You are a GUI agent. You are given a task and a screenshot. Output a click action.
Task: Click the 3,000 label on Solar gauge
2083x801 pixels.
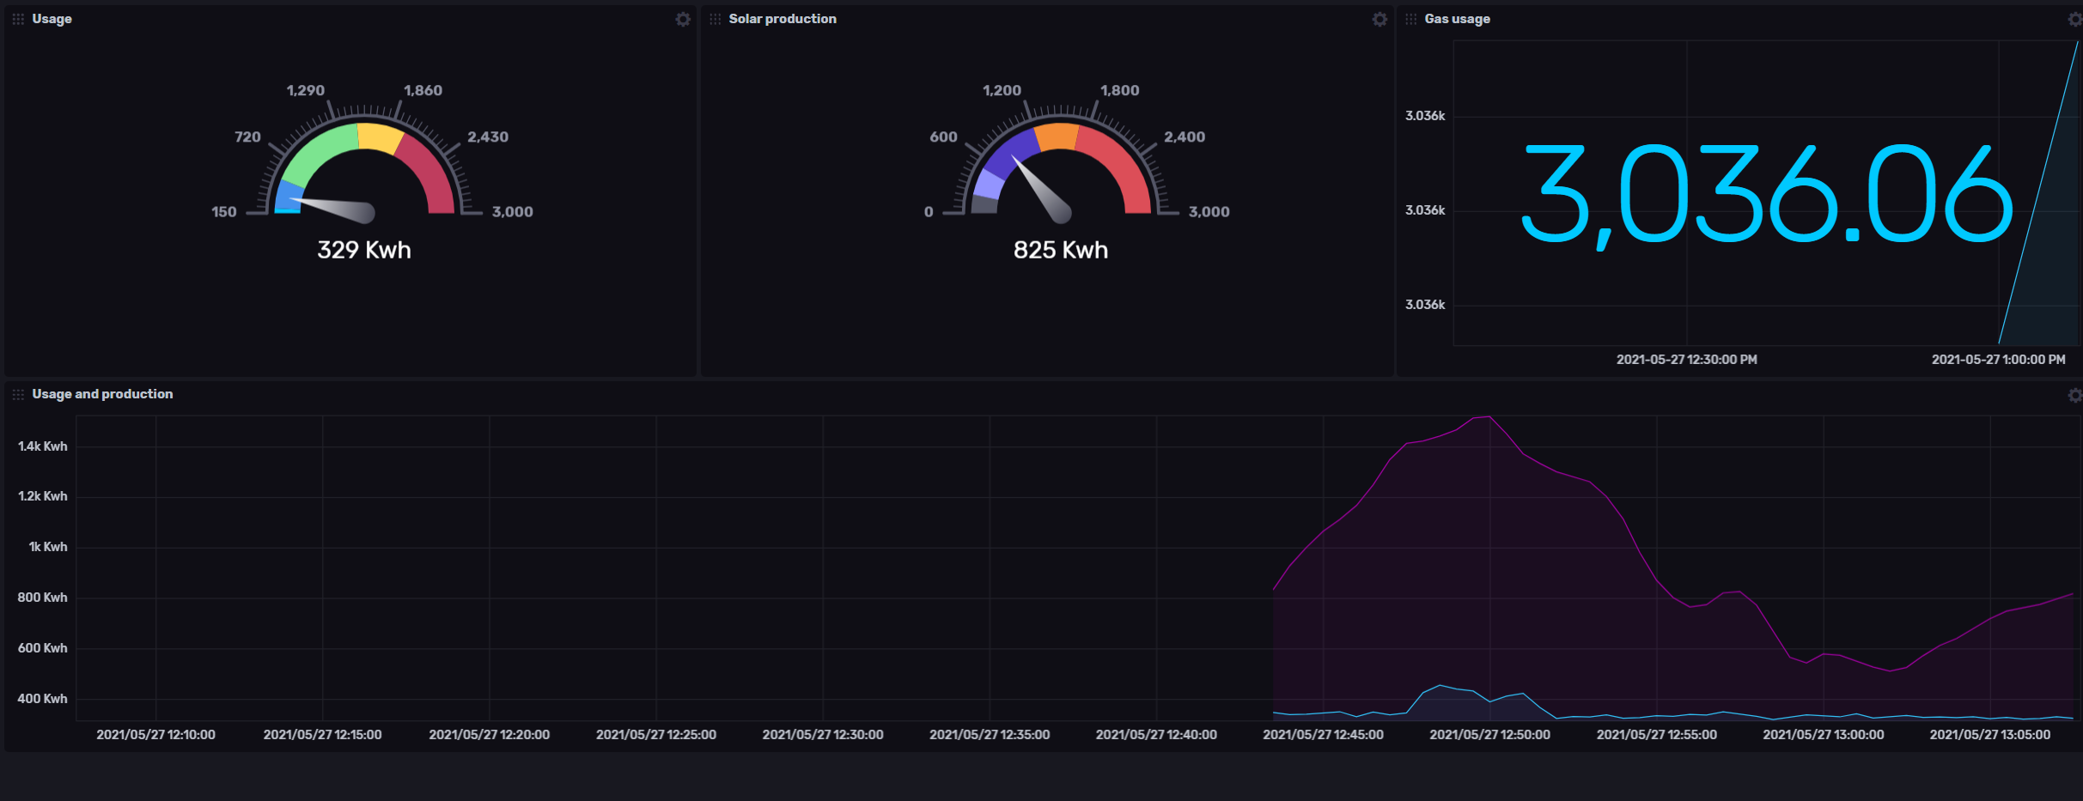[x=1209, y=211]
